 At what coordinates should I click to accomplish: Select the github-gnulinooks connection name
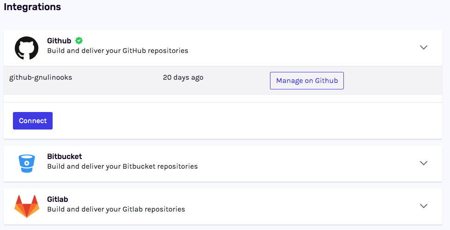[41, 77]
